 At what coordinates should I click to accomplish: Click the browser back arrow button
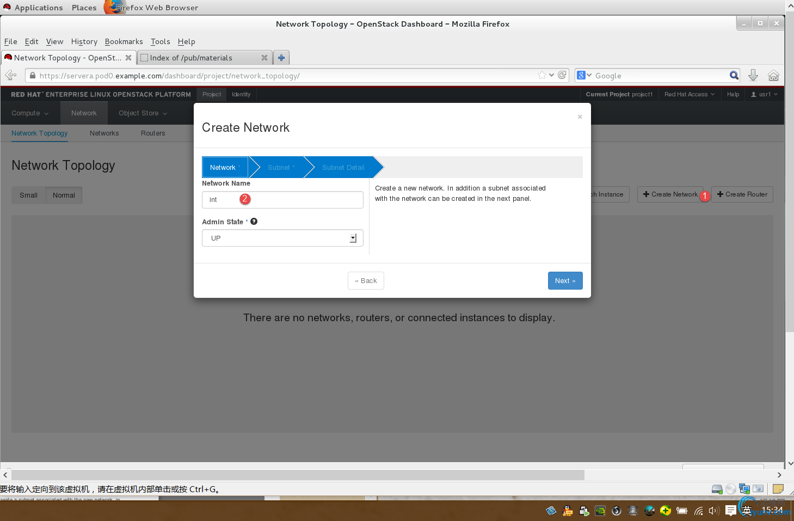(11, 75)
